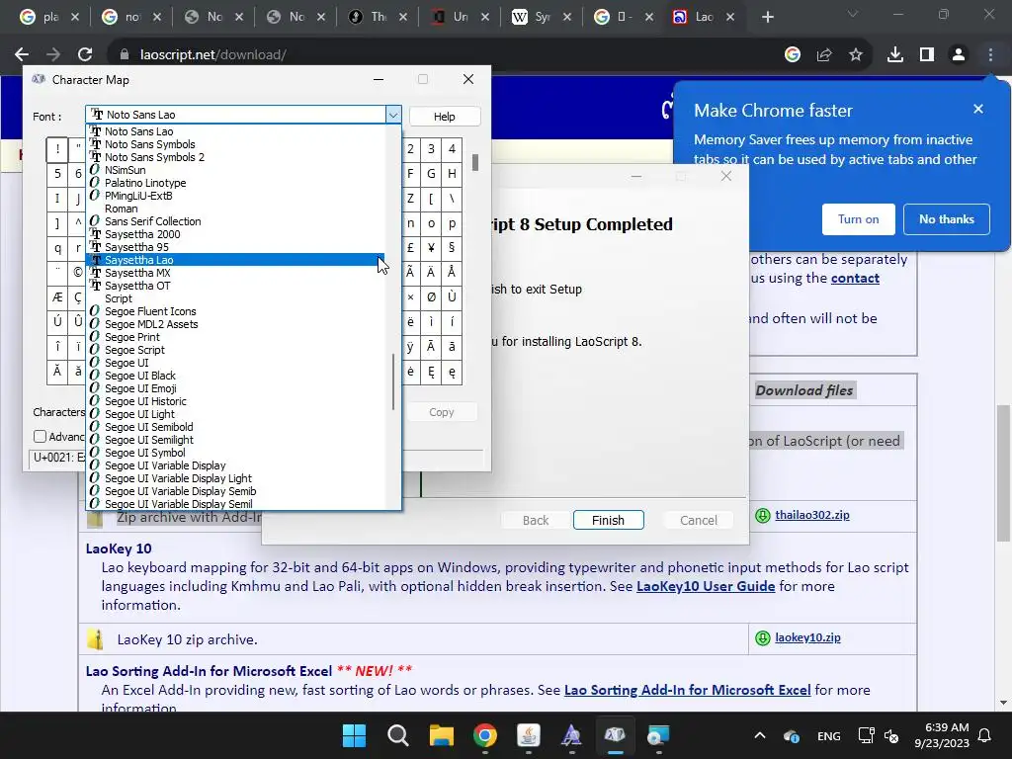Open the tab search chevron
Image resolution: width=1012 pixels, height=759 pixels.
[853, 14]
